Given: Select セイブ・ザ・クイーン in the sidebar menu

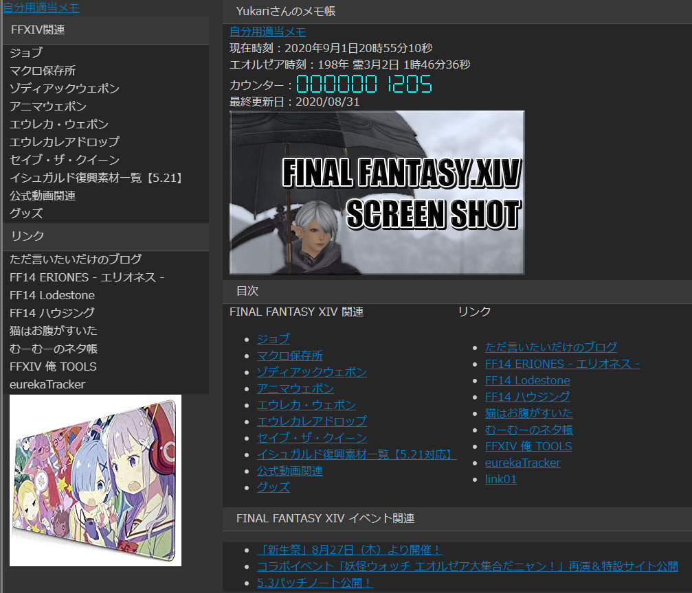Looking at the screenshot, I should point(65,160).
